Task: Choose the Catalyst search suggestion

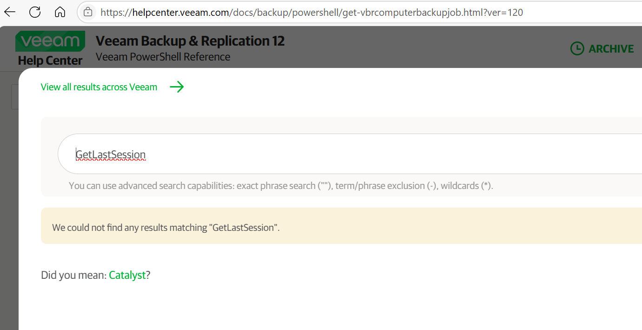Action: point(127,275)
